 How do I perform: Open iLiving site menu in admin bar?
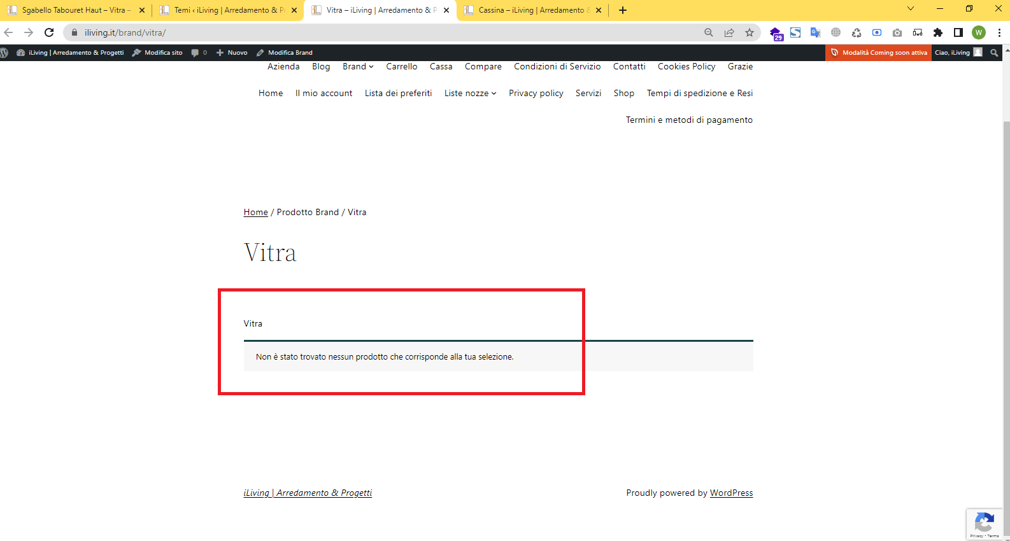70,53
